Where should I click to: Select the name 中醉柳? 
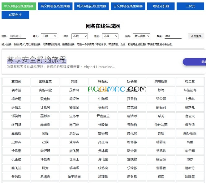[x=103, y=99]
